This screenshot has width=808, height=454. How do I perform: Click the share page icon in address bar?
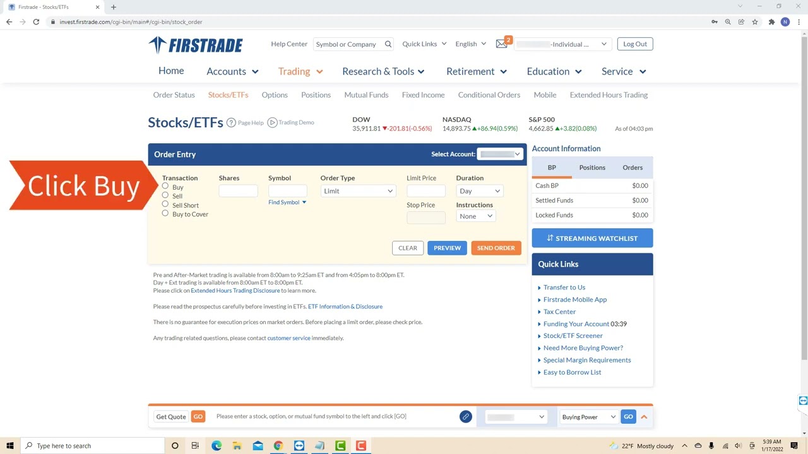(741, 21)
